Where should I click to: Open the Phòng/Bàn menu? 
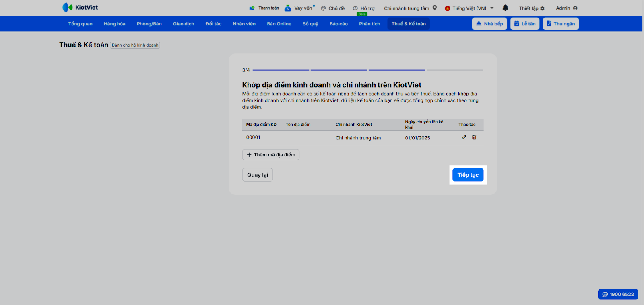pos(149,24)
